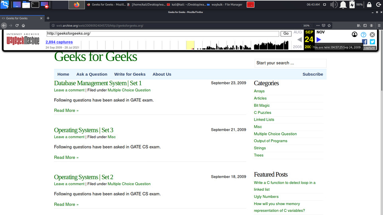The width and height of the screenshot is (383, 215).
Task: Open the Geeks for Geeks site title
Action: 95,57
